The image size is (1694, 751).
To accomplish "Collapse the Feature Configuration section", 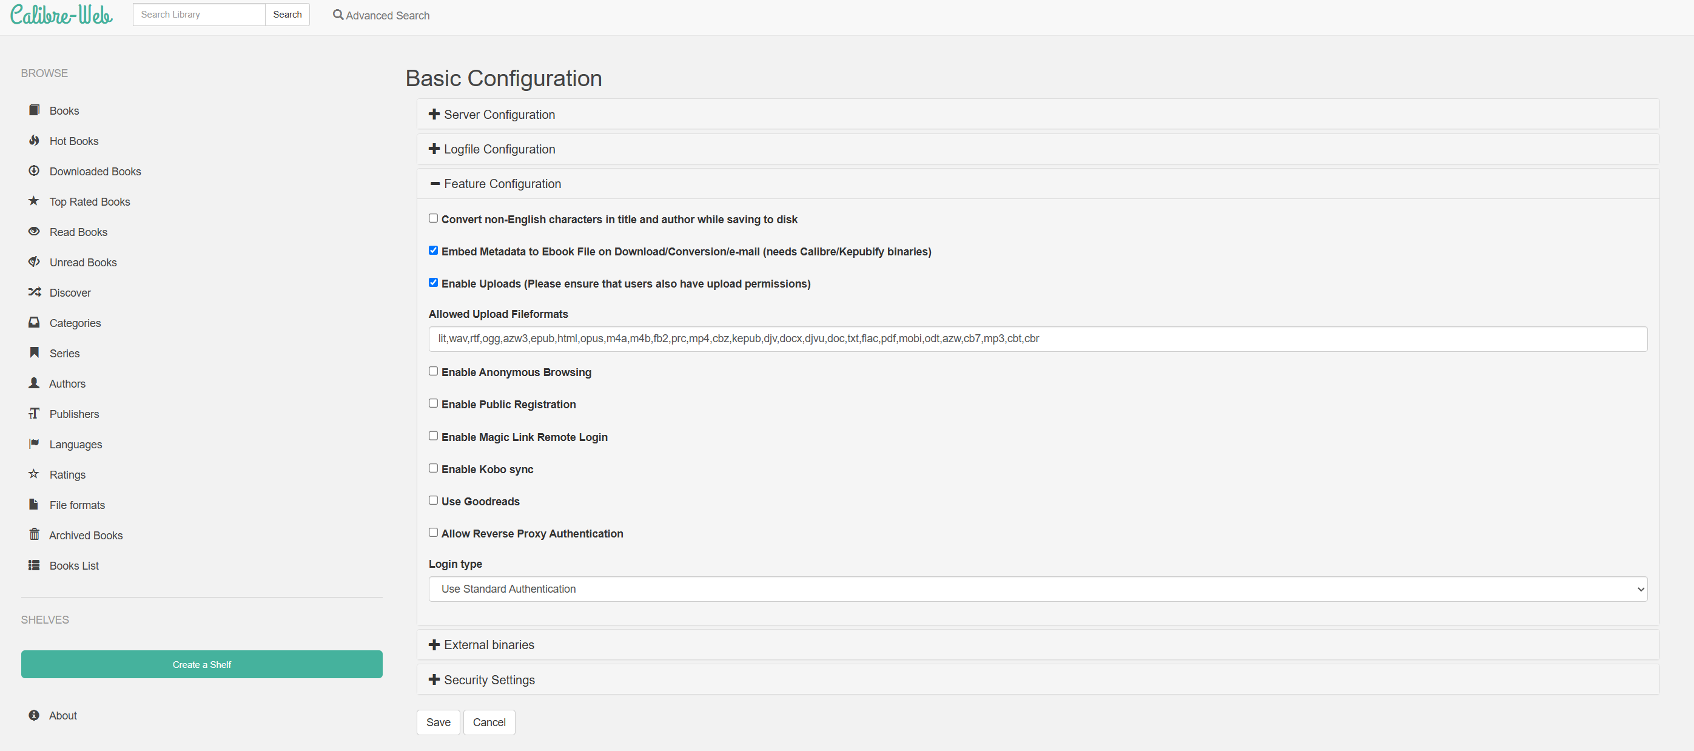I will [502, 184].
